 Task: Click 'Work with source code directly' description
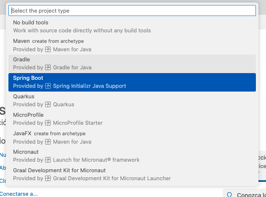82,31
